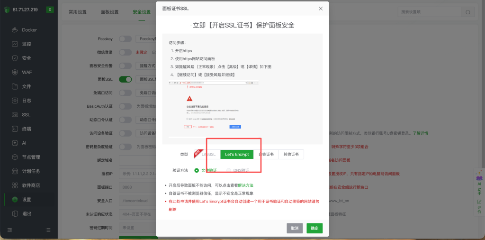Click the 密码过期时间 field
The image size is (485, 240).
(x=138, y=228)
